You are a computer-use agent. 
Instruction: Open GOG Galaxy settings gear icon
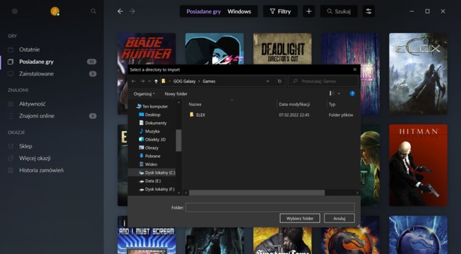click(14, 11)
